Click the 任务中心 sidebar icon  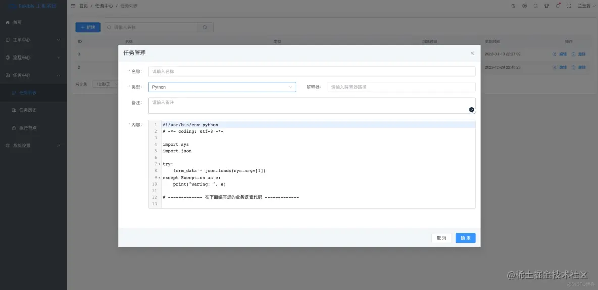pos(8,75)
